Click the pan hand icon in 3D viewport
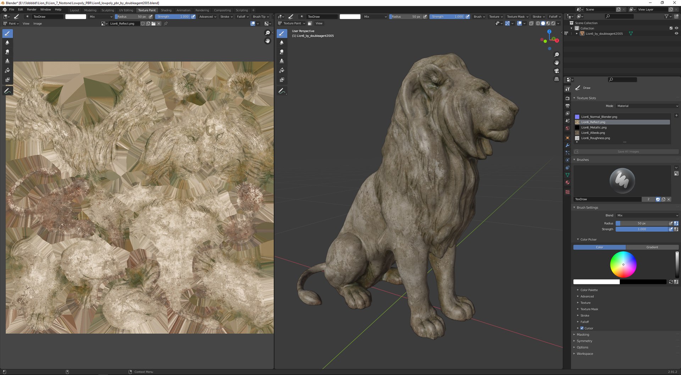This screenshot has height=375, width=681. (557, 62)
